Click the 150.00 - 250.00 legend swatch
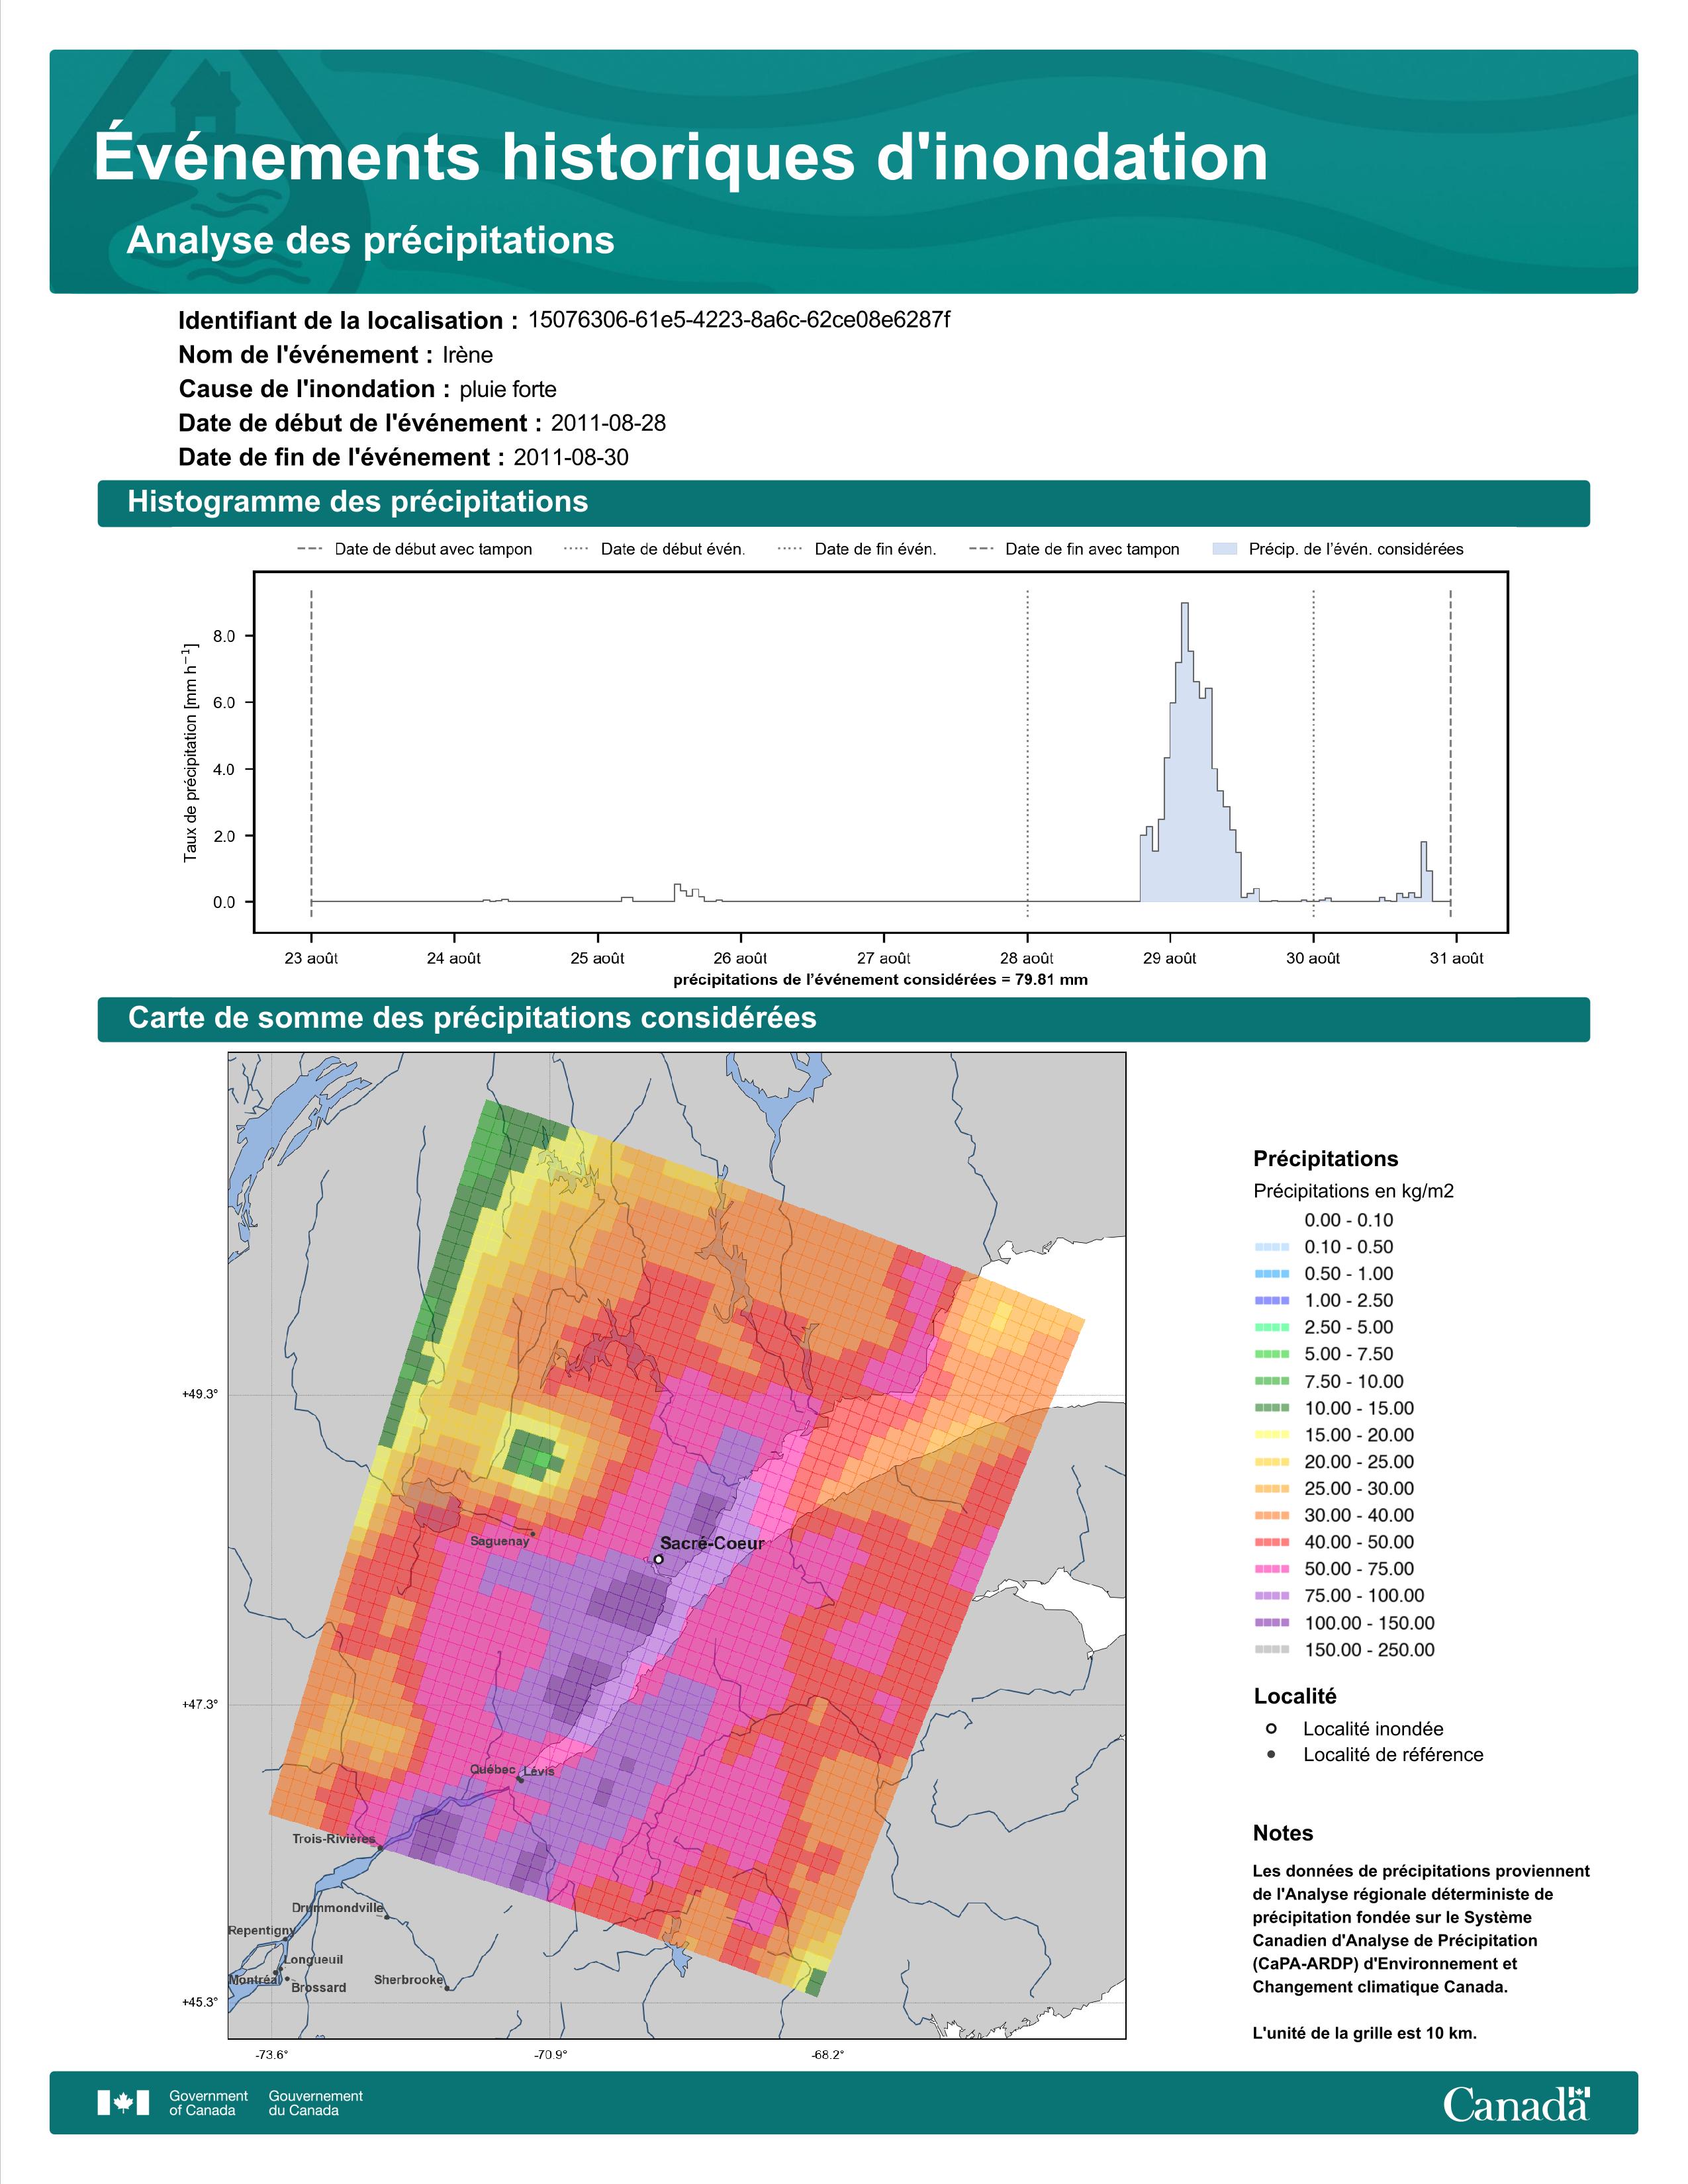The image size is (1688, 2184). (x=1271, y=1650)
